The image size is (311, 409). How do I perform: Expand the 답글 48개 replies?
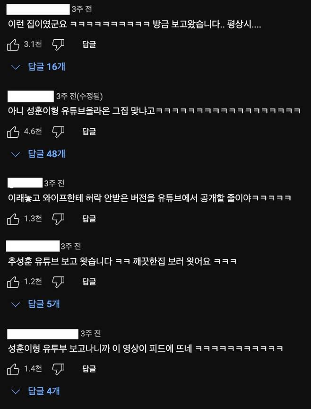coord(38,154)
